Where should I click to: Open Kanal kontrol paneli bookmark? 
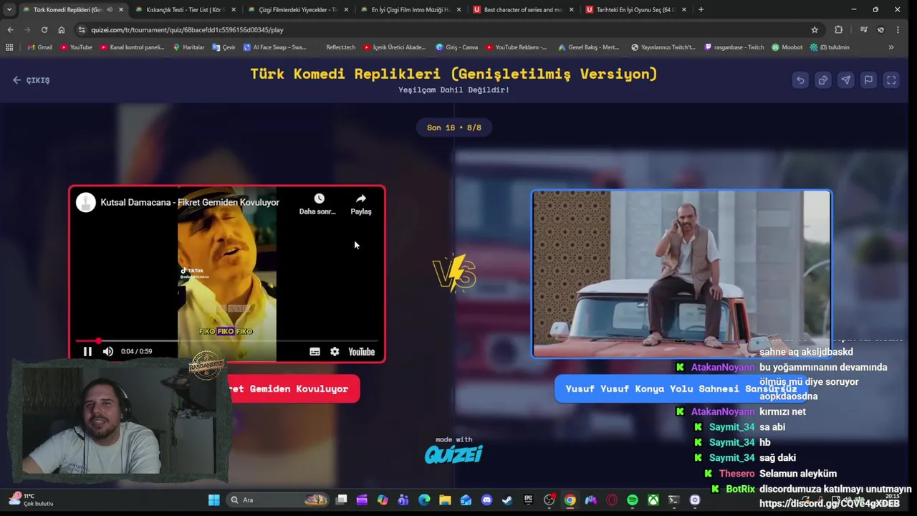click(133, 47)
